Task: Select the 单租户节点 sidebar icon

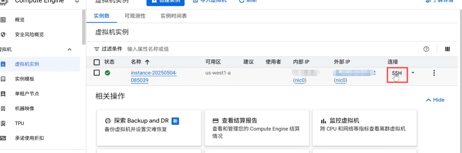Action: tap(3, 94)
